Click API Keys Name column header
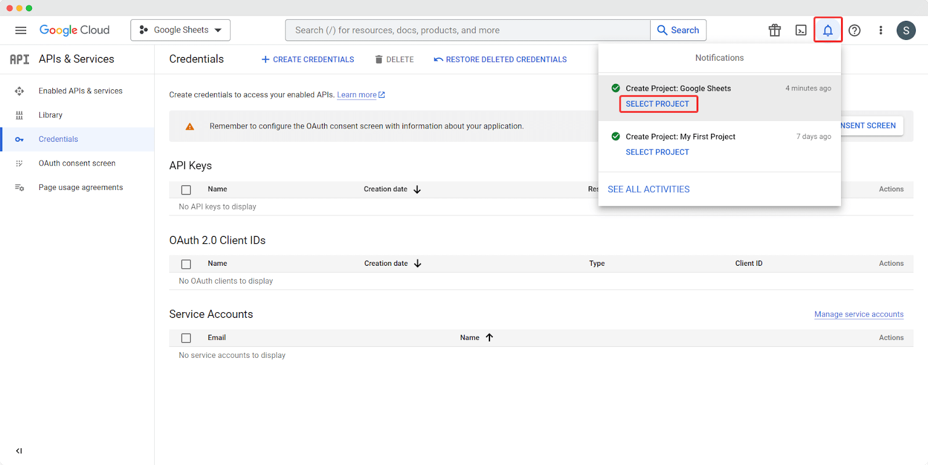This screenshot has height=465, width=928. tap(217, 189)
